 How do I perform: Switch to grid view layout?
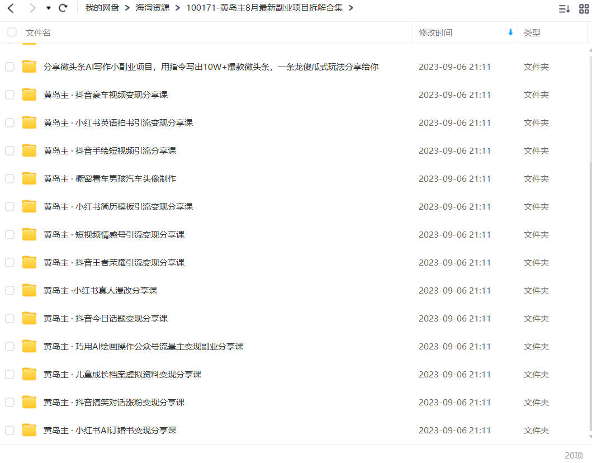click(x=584, y=9)
